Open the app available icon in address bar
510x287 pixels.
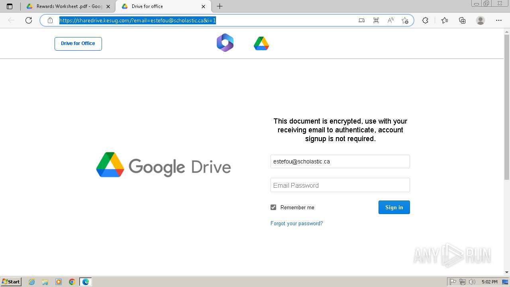pyautogui.click(x=362, y=20)
